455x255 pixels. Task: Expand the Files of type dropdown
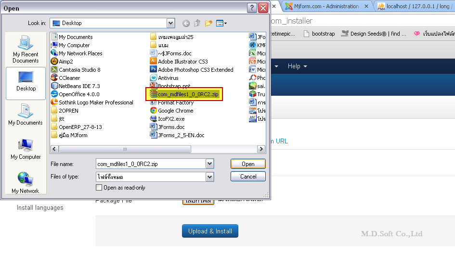(209, 177)
